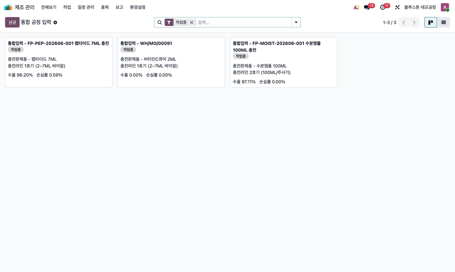Switch to list view

(444, 23)
